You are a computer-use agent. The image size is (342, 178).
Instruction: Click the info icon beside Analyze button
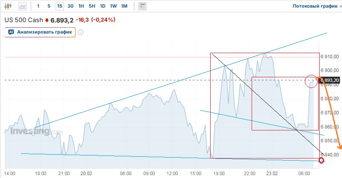click(81, 32)
